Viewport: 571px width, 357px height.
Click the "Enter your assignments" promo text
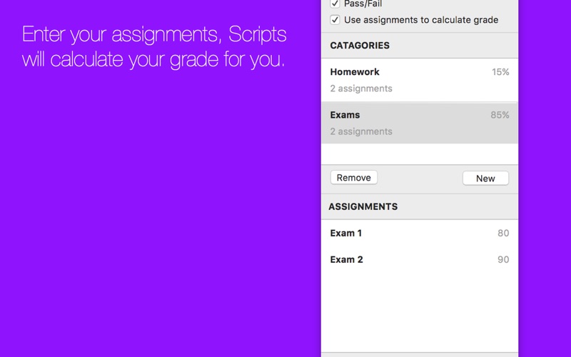[x=153, y=46]
